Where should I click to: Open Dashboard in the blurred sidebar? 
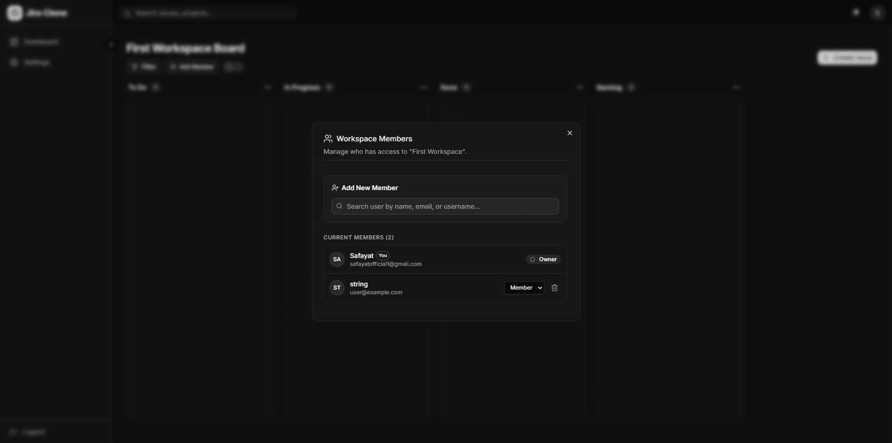pos(41,42)
